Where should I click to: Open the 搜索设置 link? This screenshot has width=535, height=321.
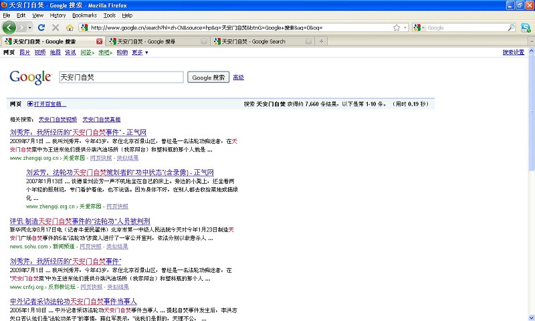click(x=513, y=52)
